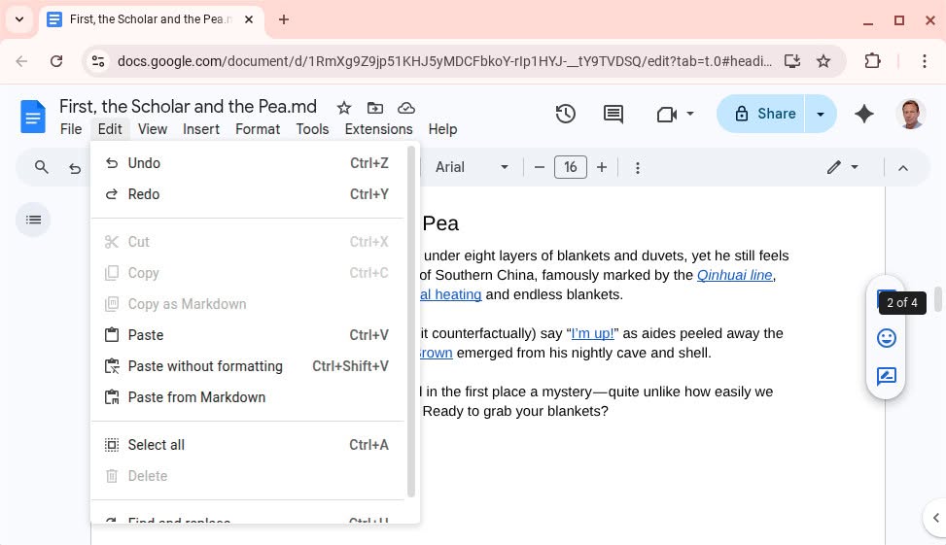Image resolution: width=946 pixels, height=545 pixels.
Task: Select Paste without formatting
Action: pos(247,366)
